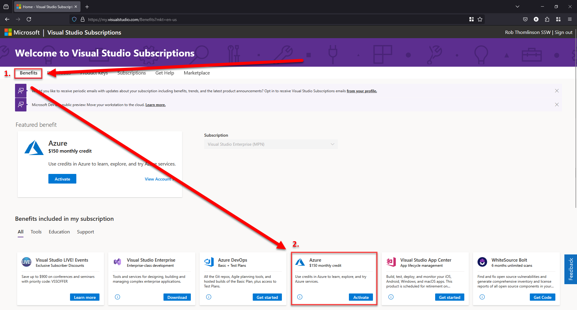Click the Visual Studio LIVE! Events icon
Image resolution: width=577 pixels, height=310 pixels.
[x=26, y=262]
